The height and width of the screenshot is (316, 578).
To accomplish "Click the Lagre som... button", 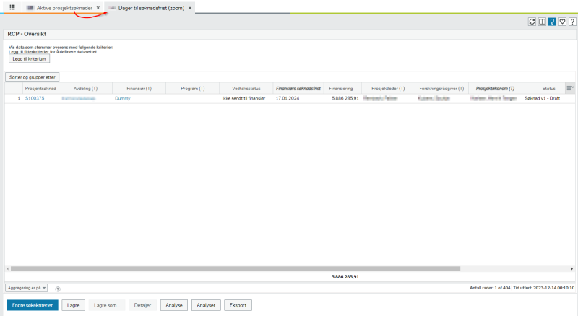I will [106, 305].
